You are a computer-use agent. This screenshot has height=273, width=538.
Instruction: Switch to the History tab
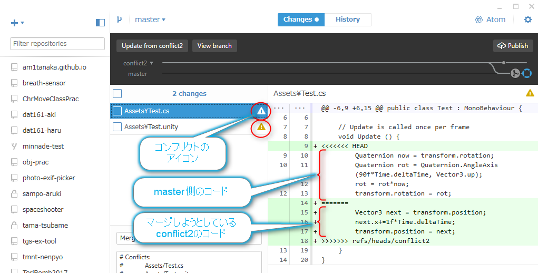pos(348,19)
